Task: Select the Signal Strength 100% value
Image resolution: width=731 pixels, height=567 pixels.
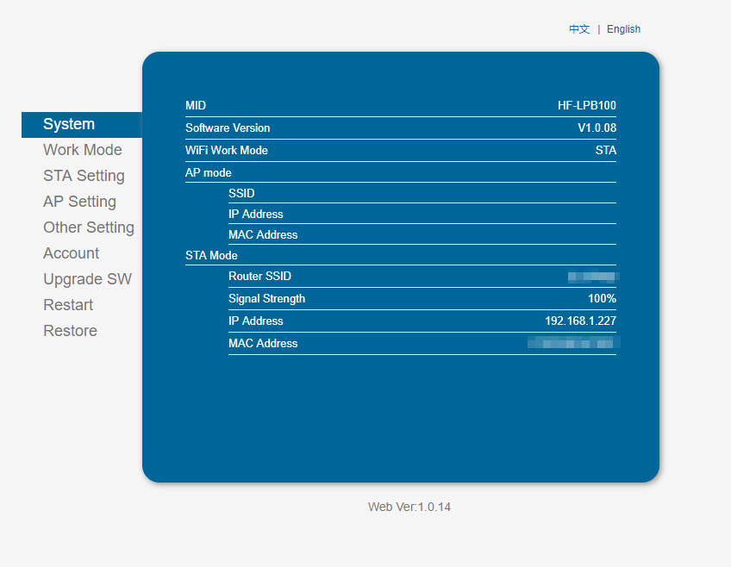Action: (422, 298)
